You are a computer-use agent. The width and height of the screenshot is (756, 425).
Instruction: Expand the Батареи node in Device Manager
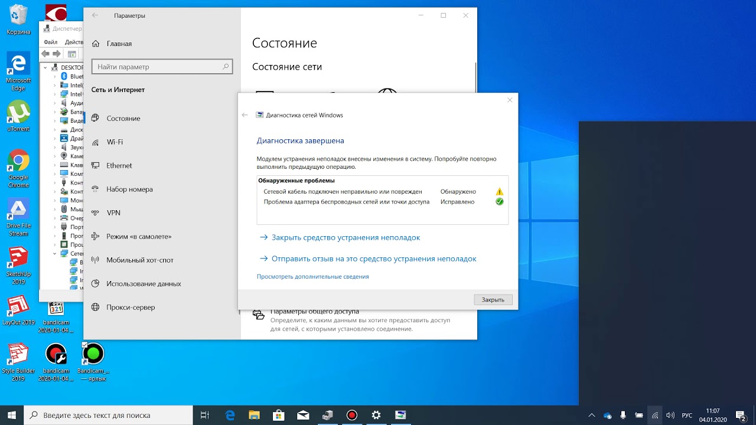point(56,112)
